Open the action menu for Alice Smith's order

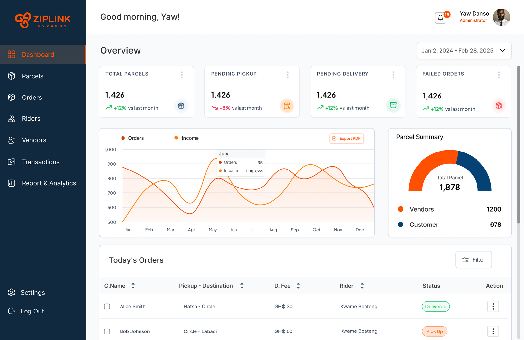click(493, 307)
